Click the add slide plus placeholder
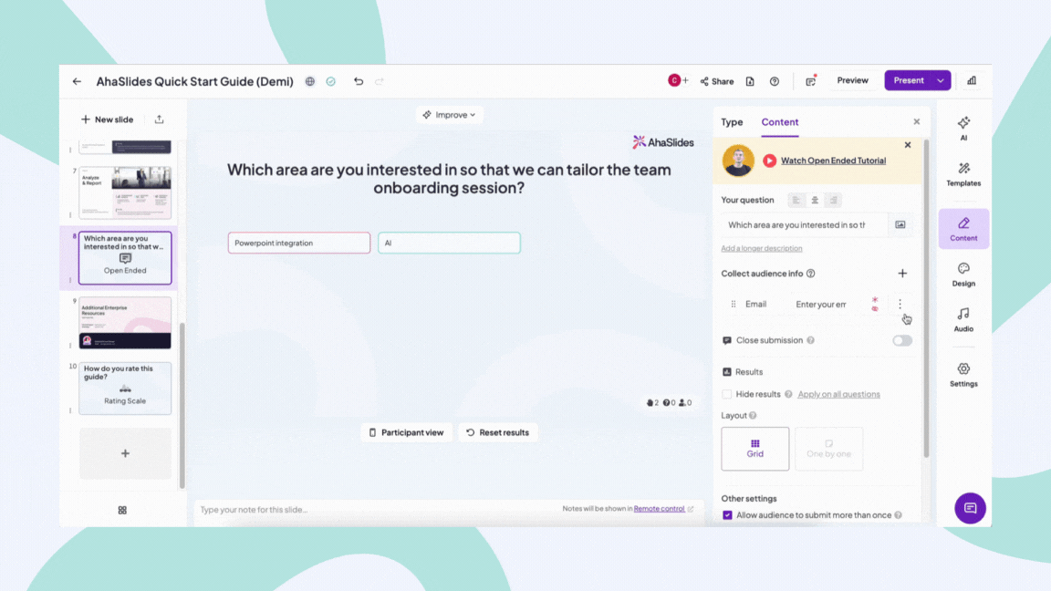This screenshot has height=591, width=1051. [x=125, y=453]
